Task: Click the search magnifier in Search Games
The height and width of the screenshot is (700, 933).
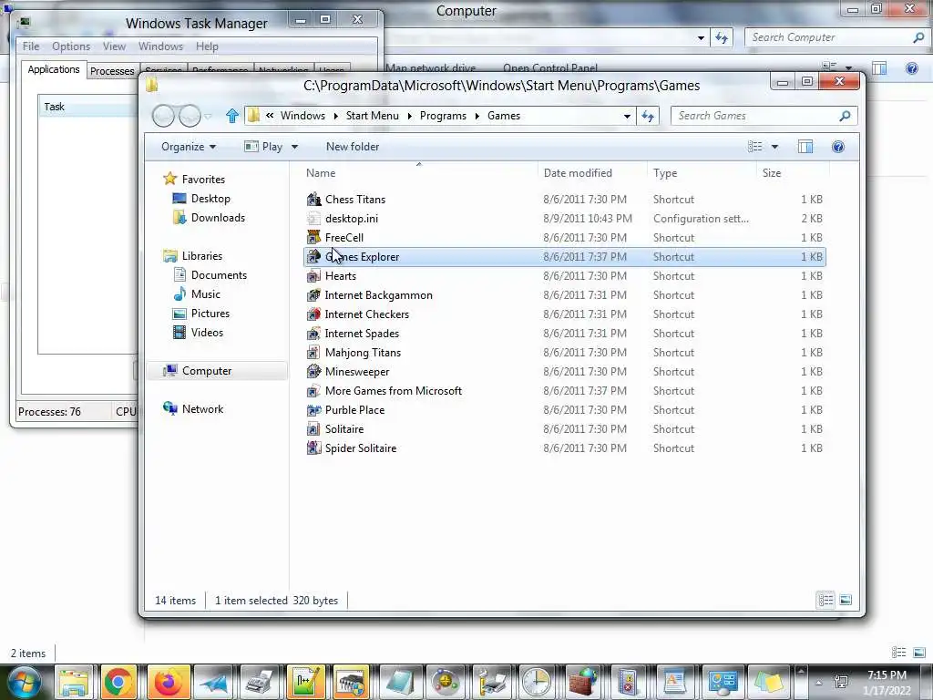Action: [x=845, y=116]
